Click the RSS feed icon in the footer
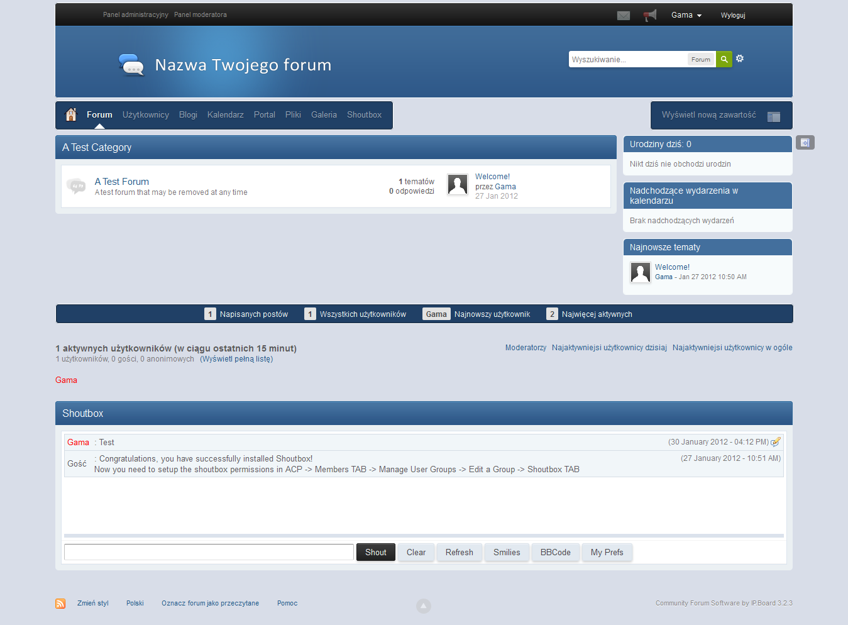 click(x=60, y=603)
